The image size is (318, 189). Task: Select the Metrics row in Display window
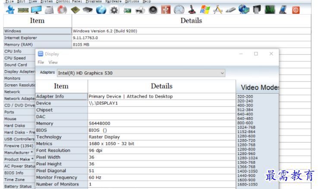point(135,144)
